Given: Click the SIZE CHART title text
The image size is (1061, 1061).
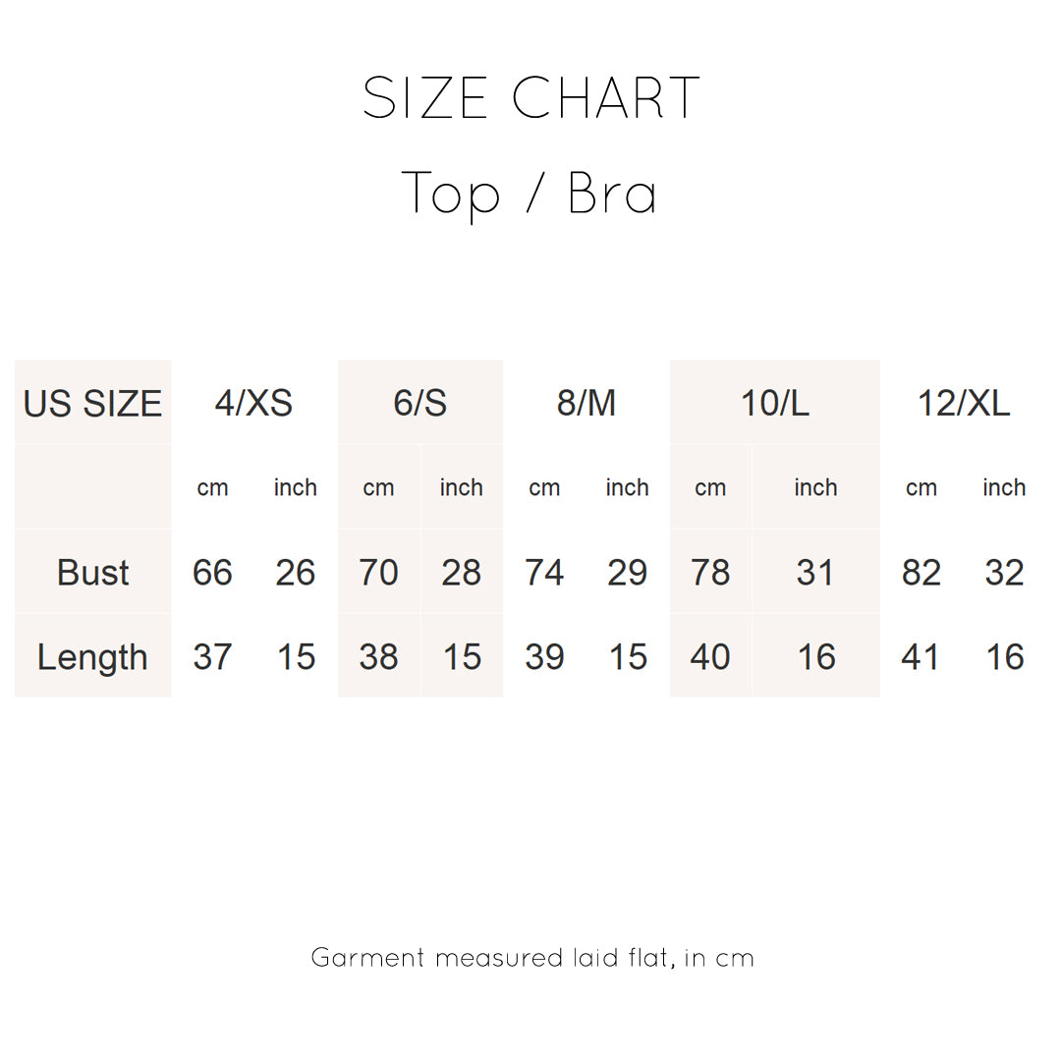Looking at the screenshot, I should point(530,98).
